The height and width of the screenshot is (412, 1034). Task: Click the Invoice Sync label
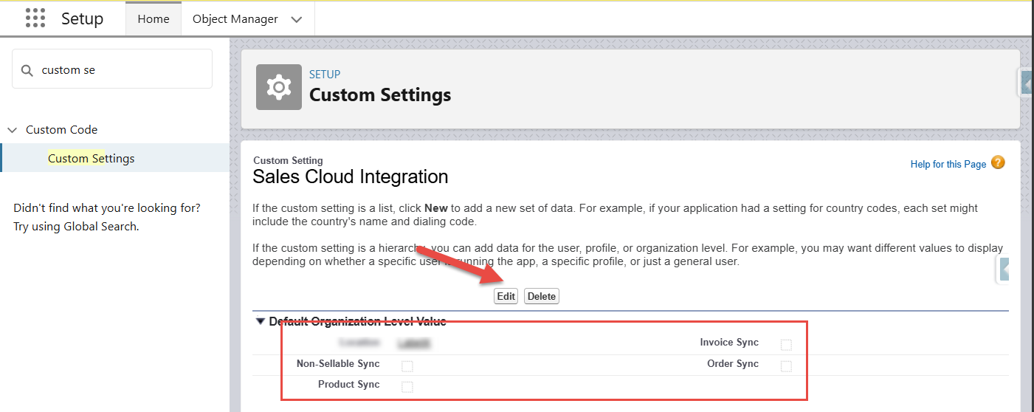coord(729,343)
